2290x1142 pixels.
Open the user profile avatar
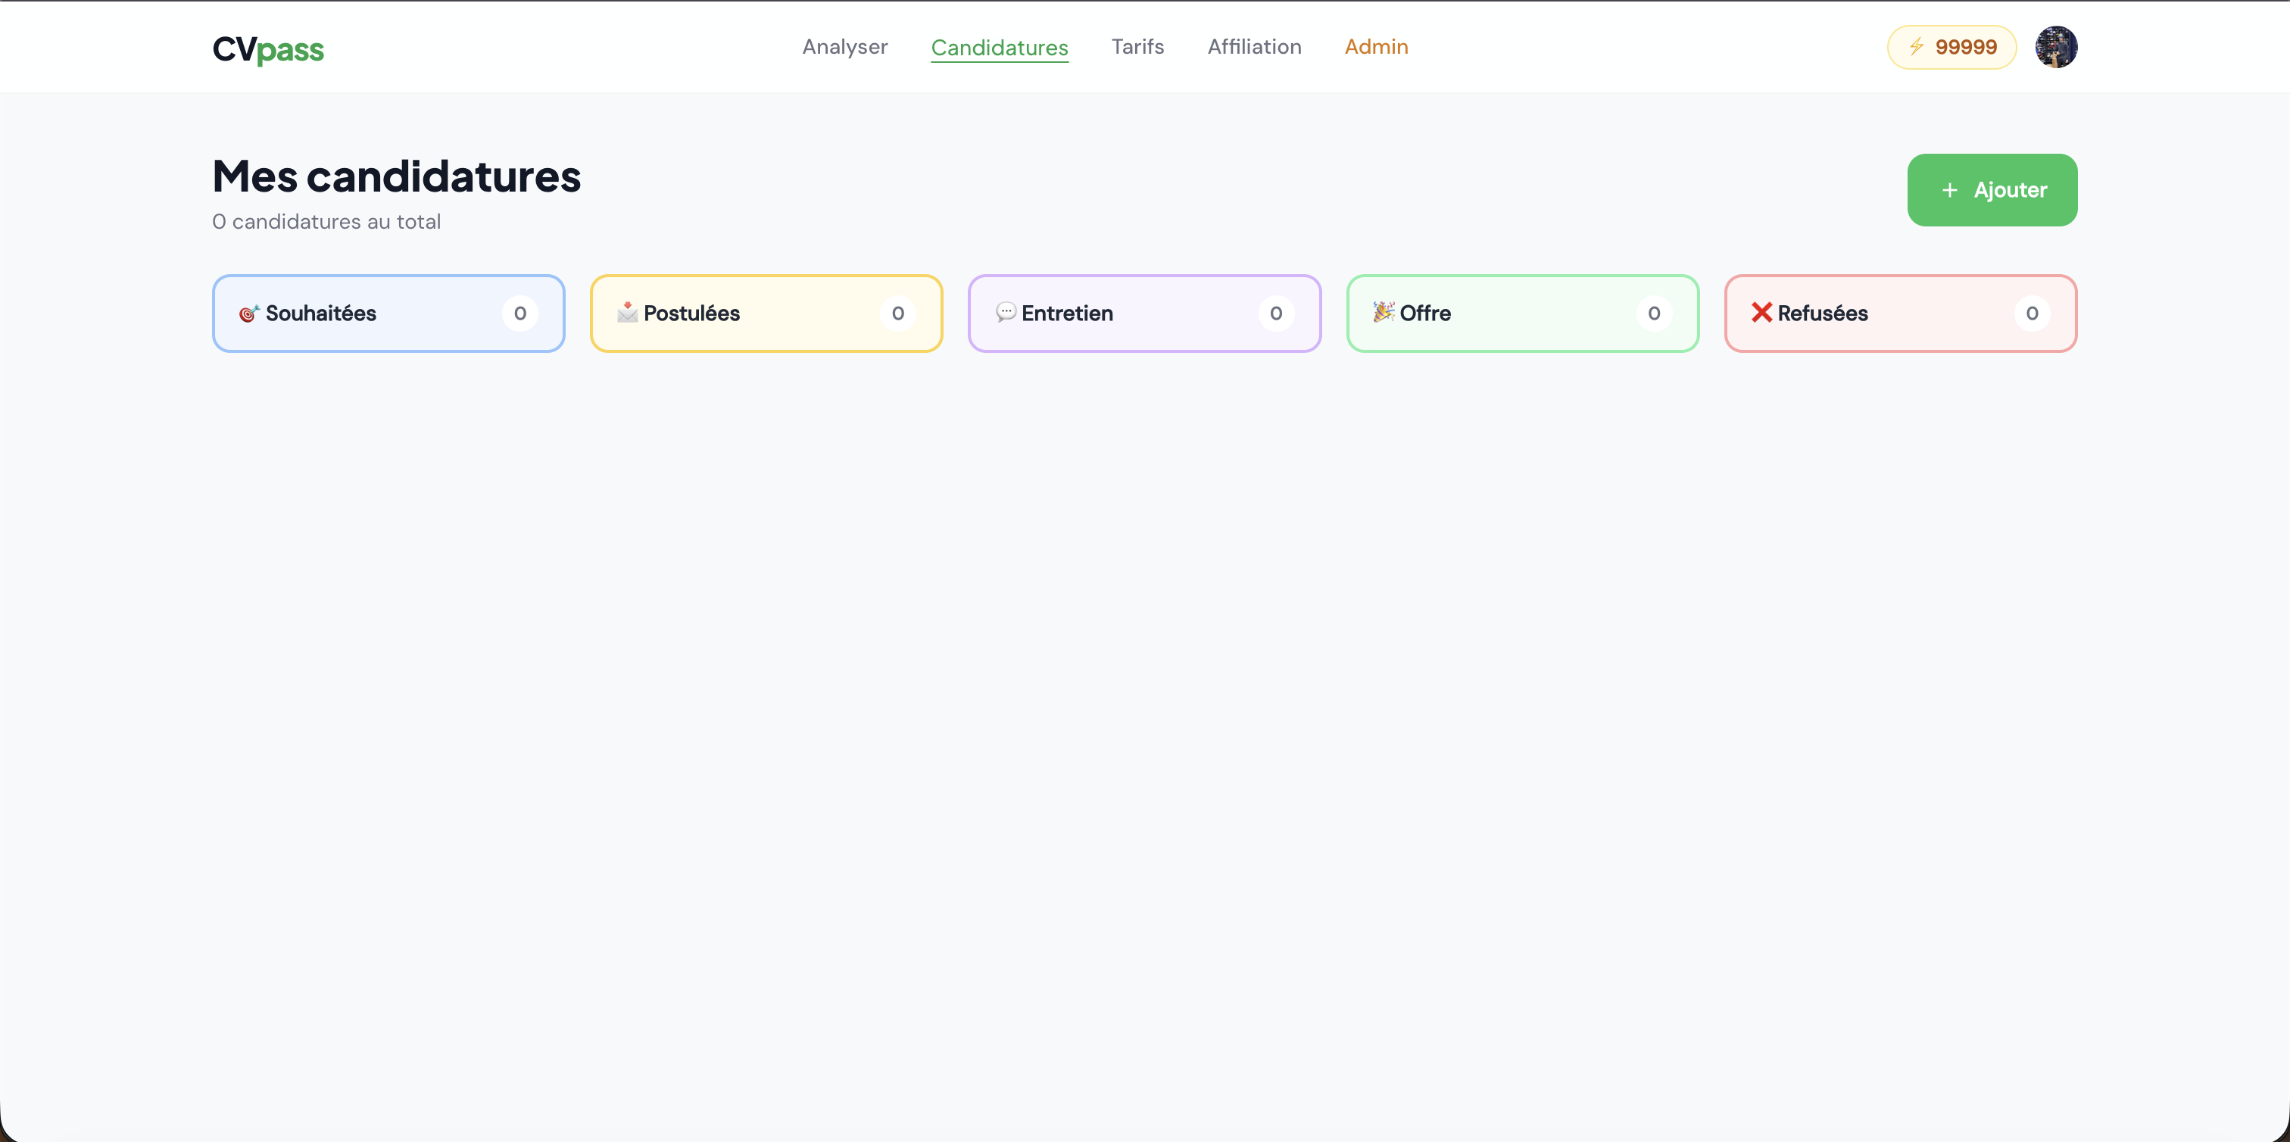click(x=2055, y=46)
